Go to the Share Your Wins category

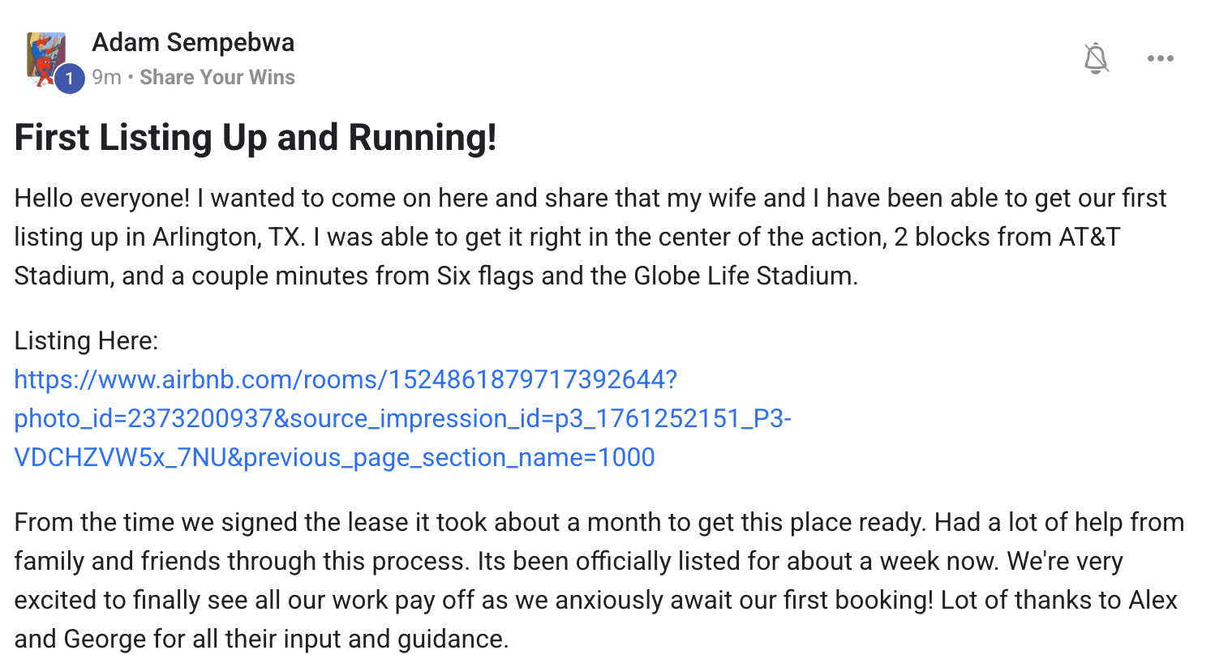pos(217,77)
